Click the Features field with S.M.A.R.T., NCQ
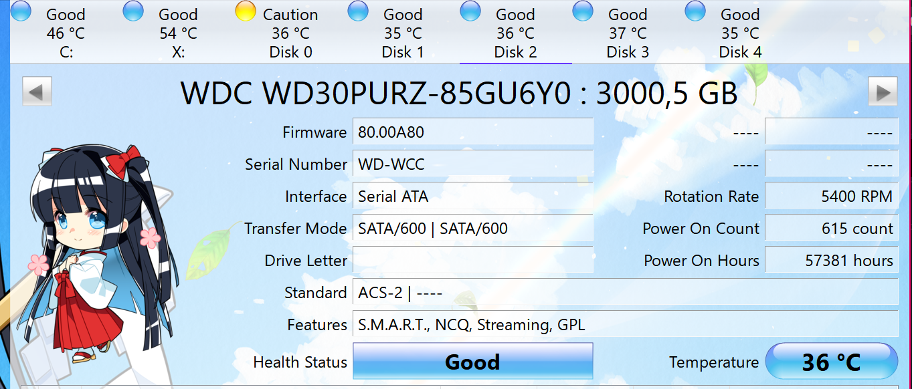 [x=626, y=324]
